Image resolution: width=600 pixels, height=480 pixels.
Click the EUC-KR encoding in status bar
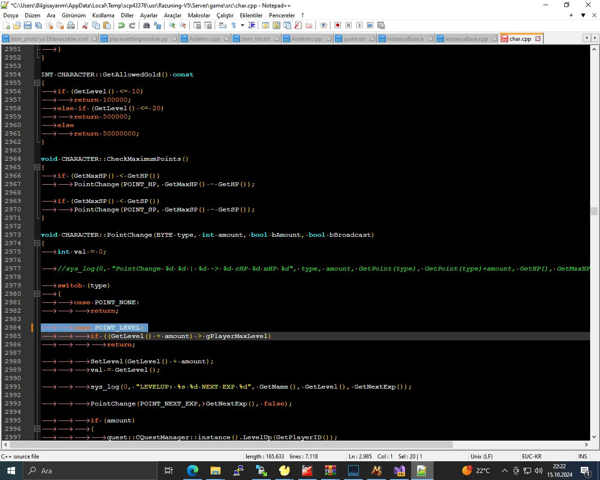532,456
